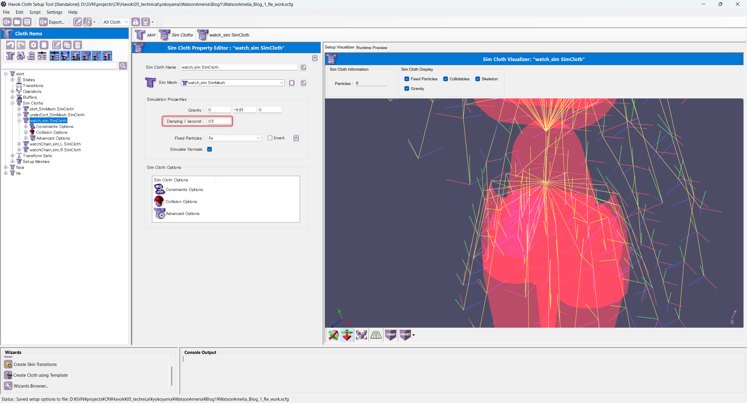This screenshot has width=747, height=403.
Task: Click the duplicate copy icon in Cloth Items
Action: (x=67, y=45)
